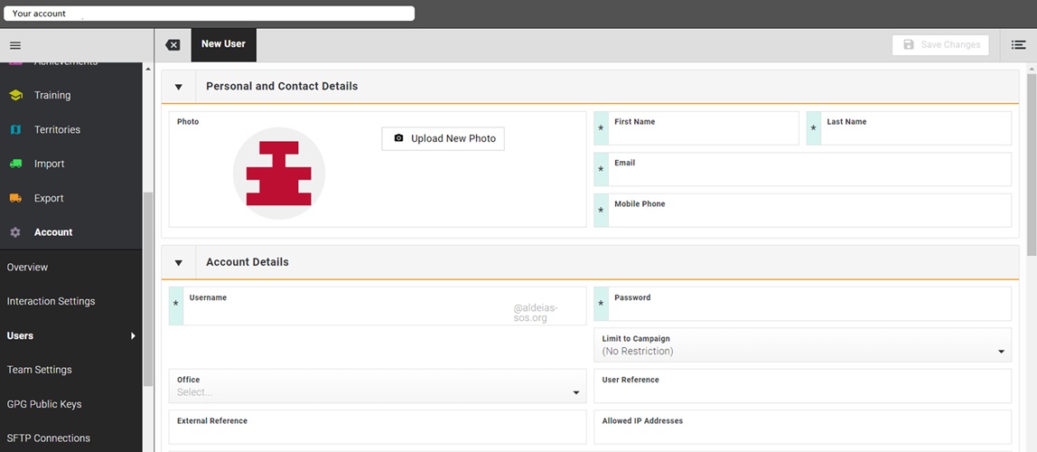1037x452 pixels.
Task: Click the Username input field
Action: coord(378,306)
